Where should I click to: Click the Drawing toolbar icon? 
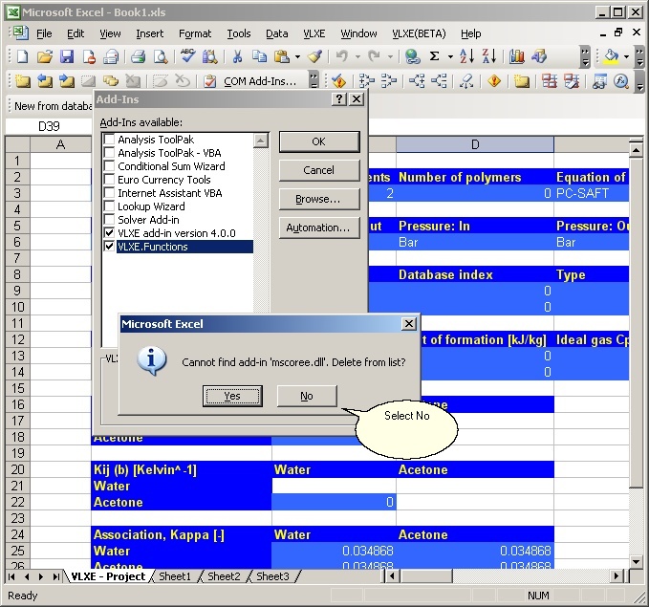click(x=539, y=56)
